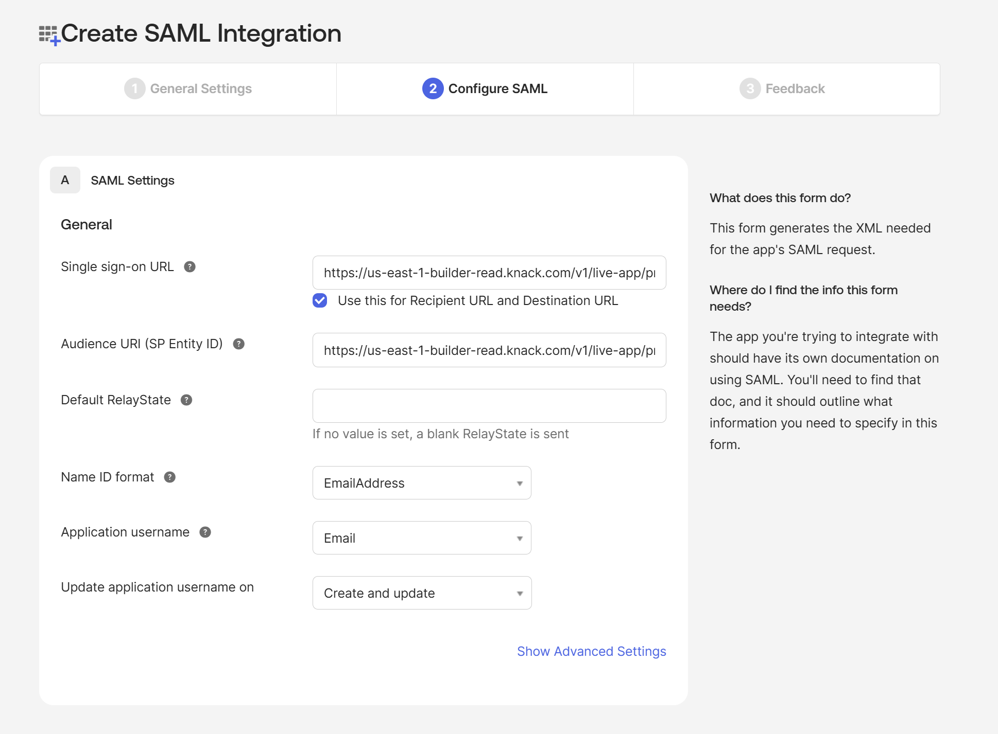Click the step 3 Feedback number icon

point(749,89)
